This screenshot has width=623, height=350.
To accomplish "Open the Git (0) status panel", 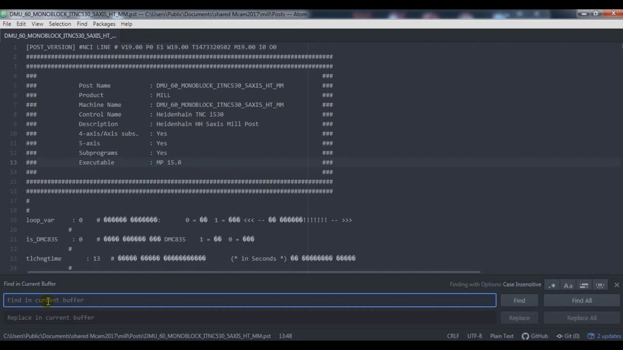I will coord(568,336).
